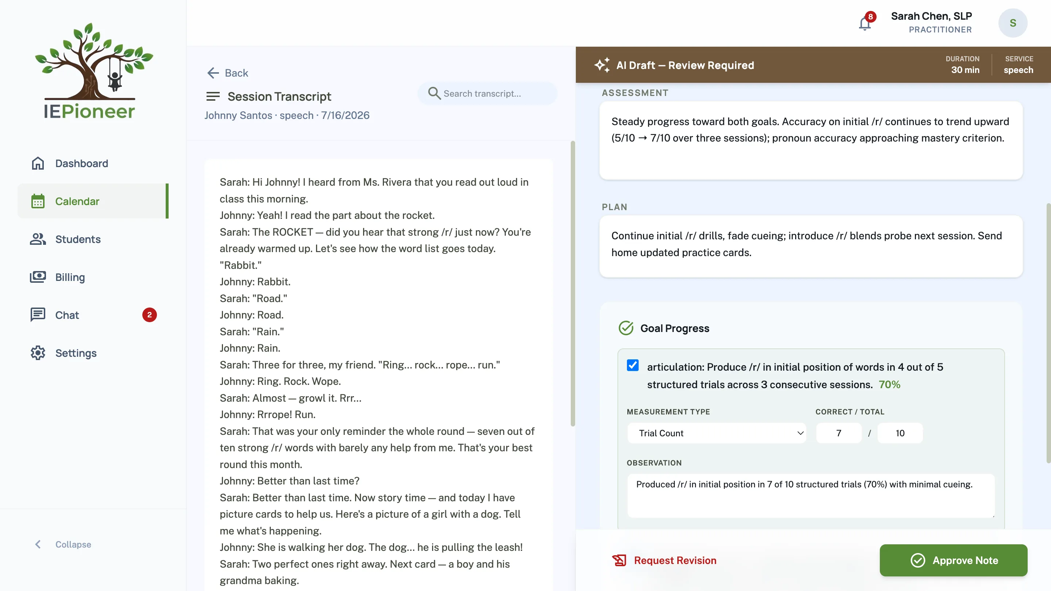Screen dimensions: 1051x591
Task: Click transcript line 'Johnny: Ring. Rock. Wope.'
Action: tap(280, 381)
